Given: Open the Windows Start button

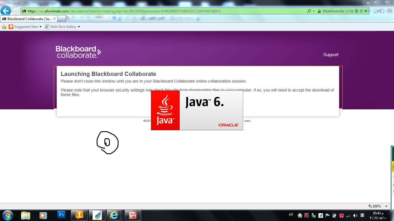Looking at the screenshot, I should 7,215.
